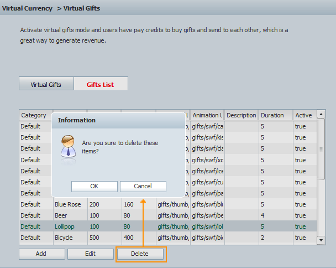Click the user avatar icon in Information dialog
Image resolution: width=336 pixels, height=268 pixels.
tap(67, 146)
